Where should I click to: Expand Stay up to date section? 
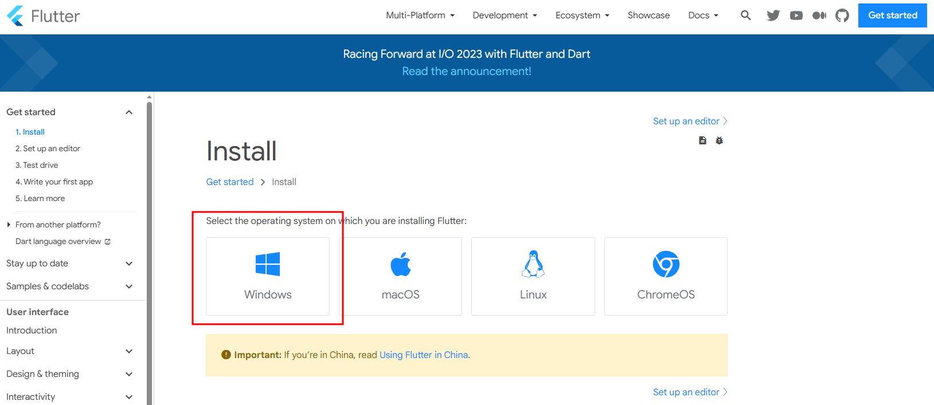point(69,264)
